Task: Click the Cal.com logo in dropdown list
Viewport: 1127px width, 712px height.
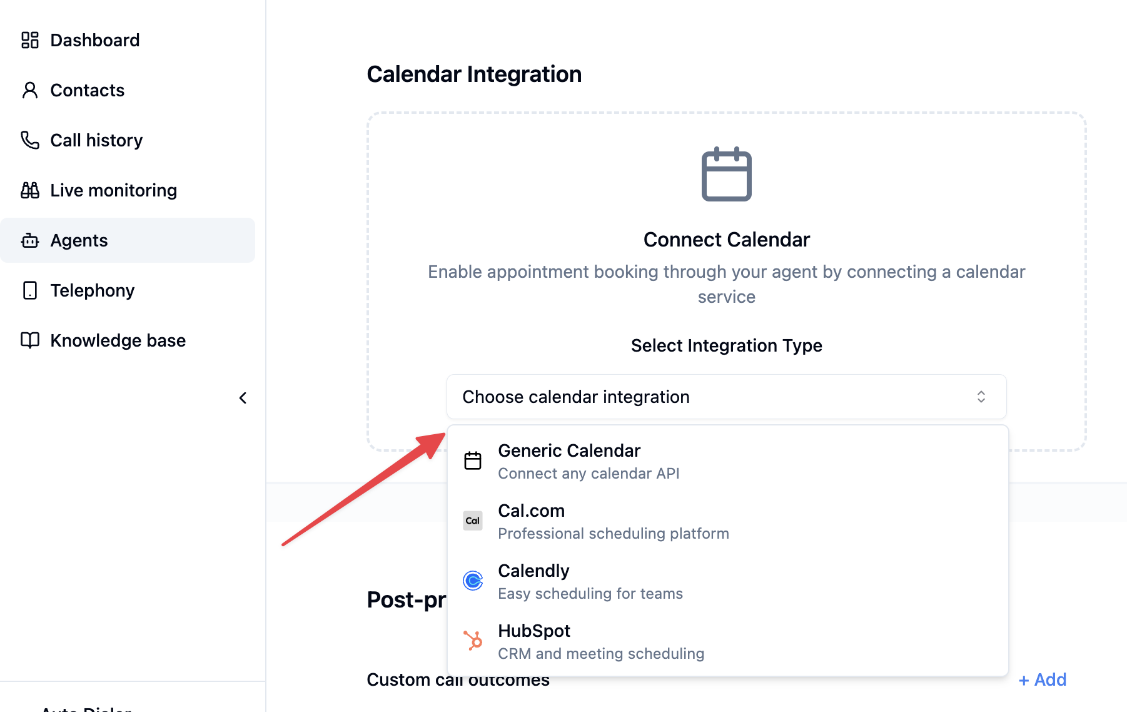Action: pos(473,521)
